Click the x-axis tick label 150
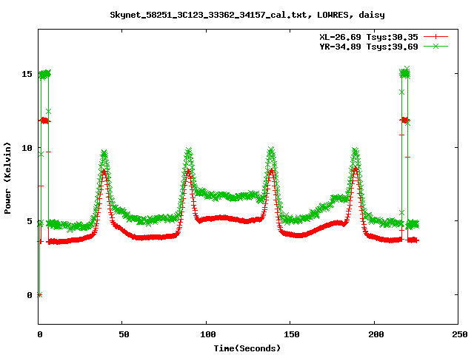 pos(291,334)
